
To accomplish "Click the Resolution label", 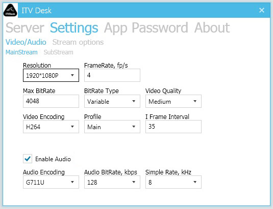I will [37, 66].
